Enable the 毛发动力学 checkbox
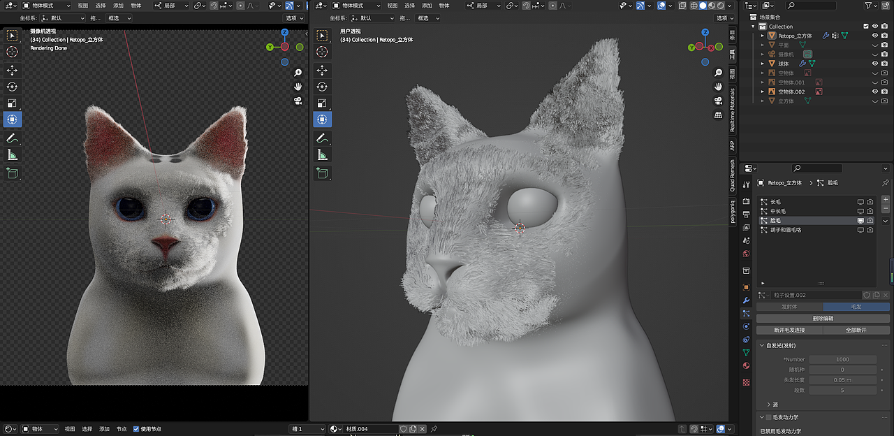The height and width of the screenshot is (436, 894). 768,417
